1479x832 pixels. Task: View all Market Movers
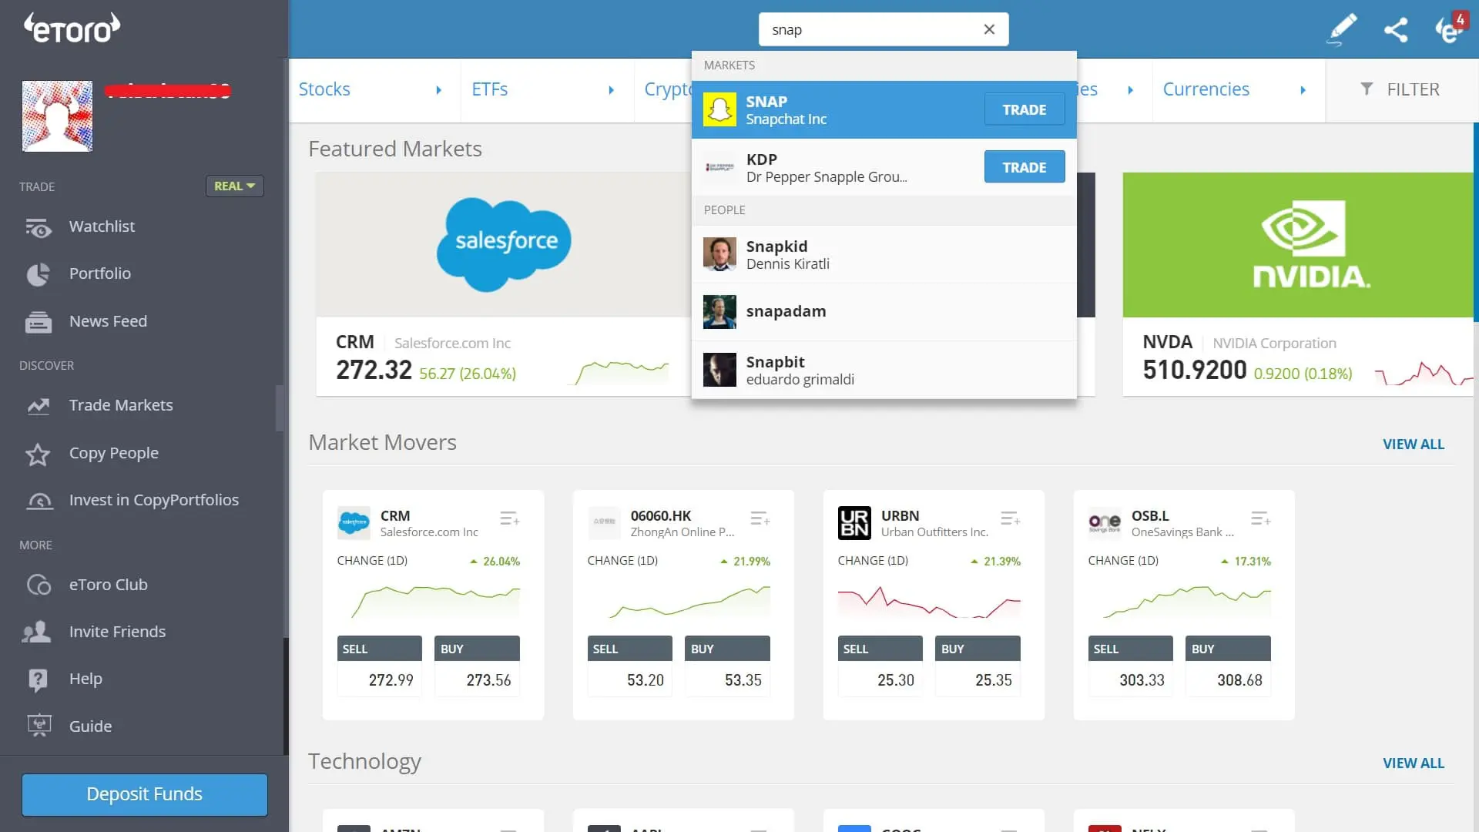[1414, 445]
